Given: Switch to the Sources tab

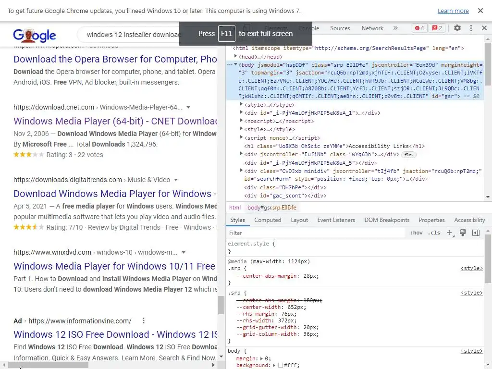Looking at the screenshot, I should (x=340, y=28).
